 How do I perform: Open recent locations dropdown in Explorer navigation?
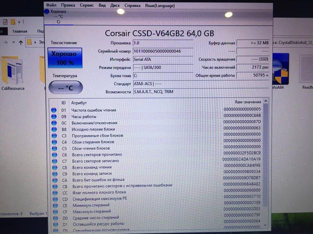[14, 42]
